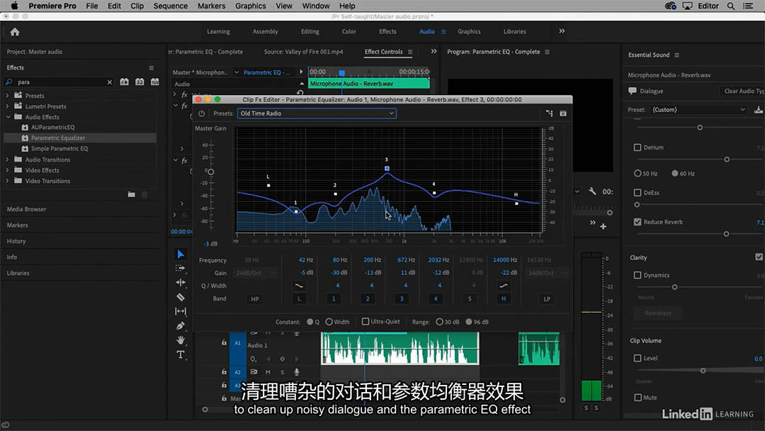Adjust the Reduce Reverb slider
Viewport: 765px width, 431px height.
point(727,235)
